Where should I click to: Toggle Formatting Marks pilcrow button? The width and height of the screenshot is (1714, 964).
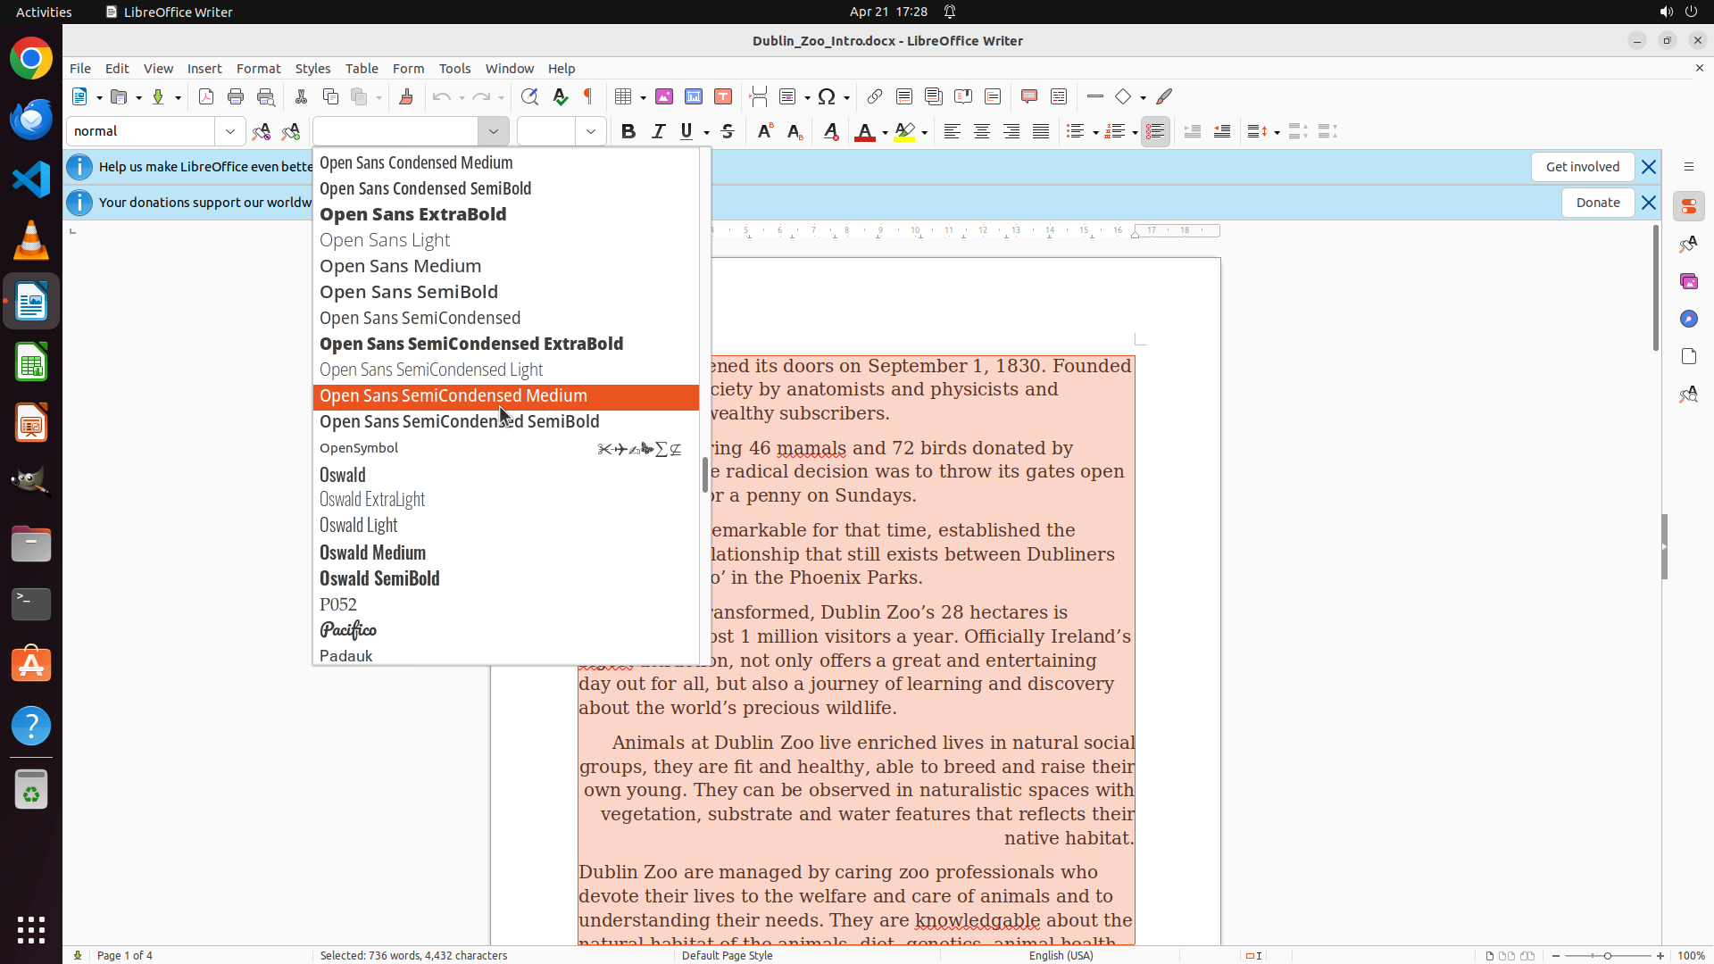[588, 96]
